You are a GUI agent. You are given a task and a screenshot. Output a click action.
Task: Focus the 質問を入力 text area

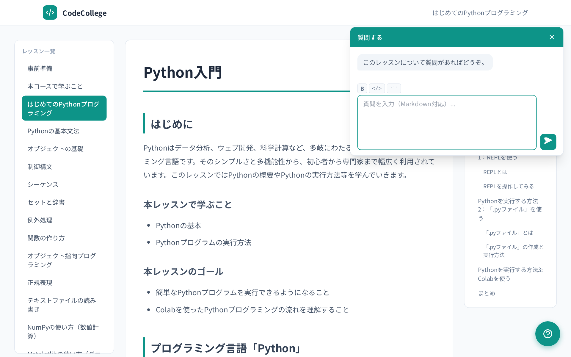point(447,122)
